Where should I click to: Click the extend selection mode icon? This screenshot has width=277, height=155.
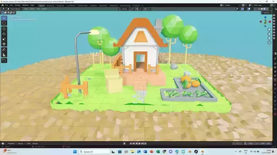[5, 13]
